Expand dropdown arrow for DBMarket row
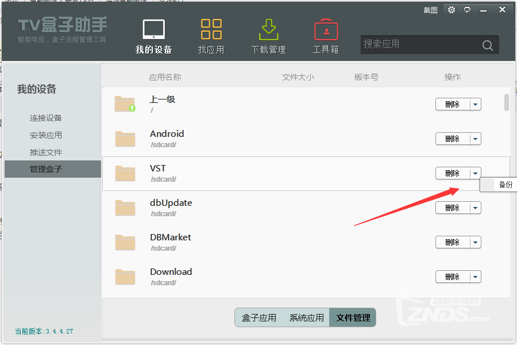This screenshot has width=517, height=345. 476,242
